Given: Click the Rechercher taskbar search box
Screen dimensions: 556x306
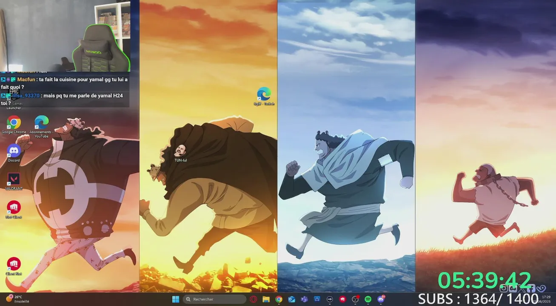Looking at the screenshot, I should [214, 299].
